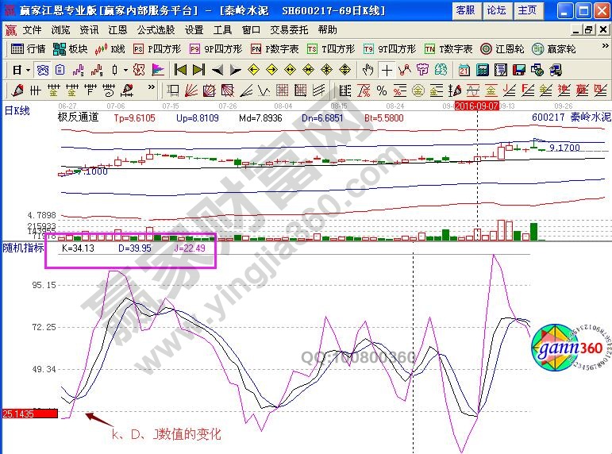This screenshot has width=612, height=454.
Task: Click the clipboard notes icon
Action: [60, 71]
